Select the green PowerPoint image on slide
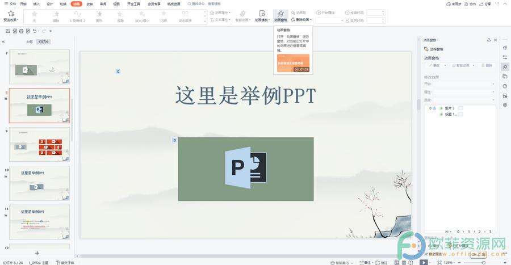 click(x=246, y=169)
